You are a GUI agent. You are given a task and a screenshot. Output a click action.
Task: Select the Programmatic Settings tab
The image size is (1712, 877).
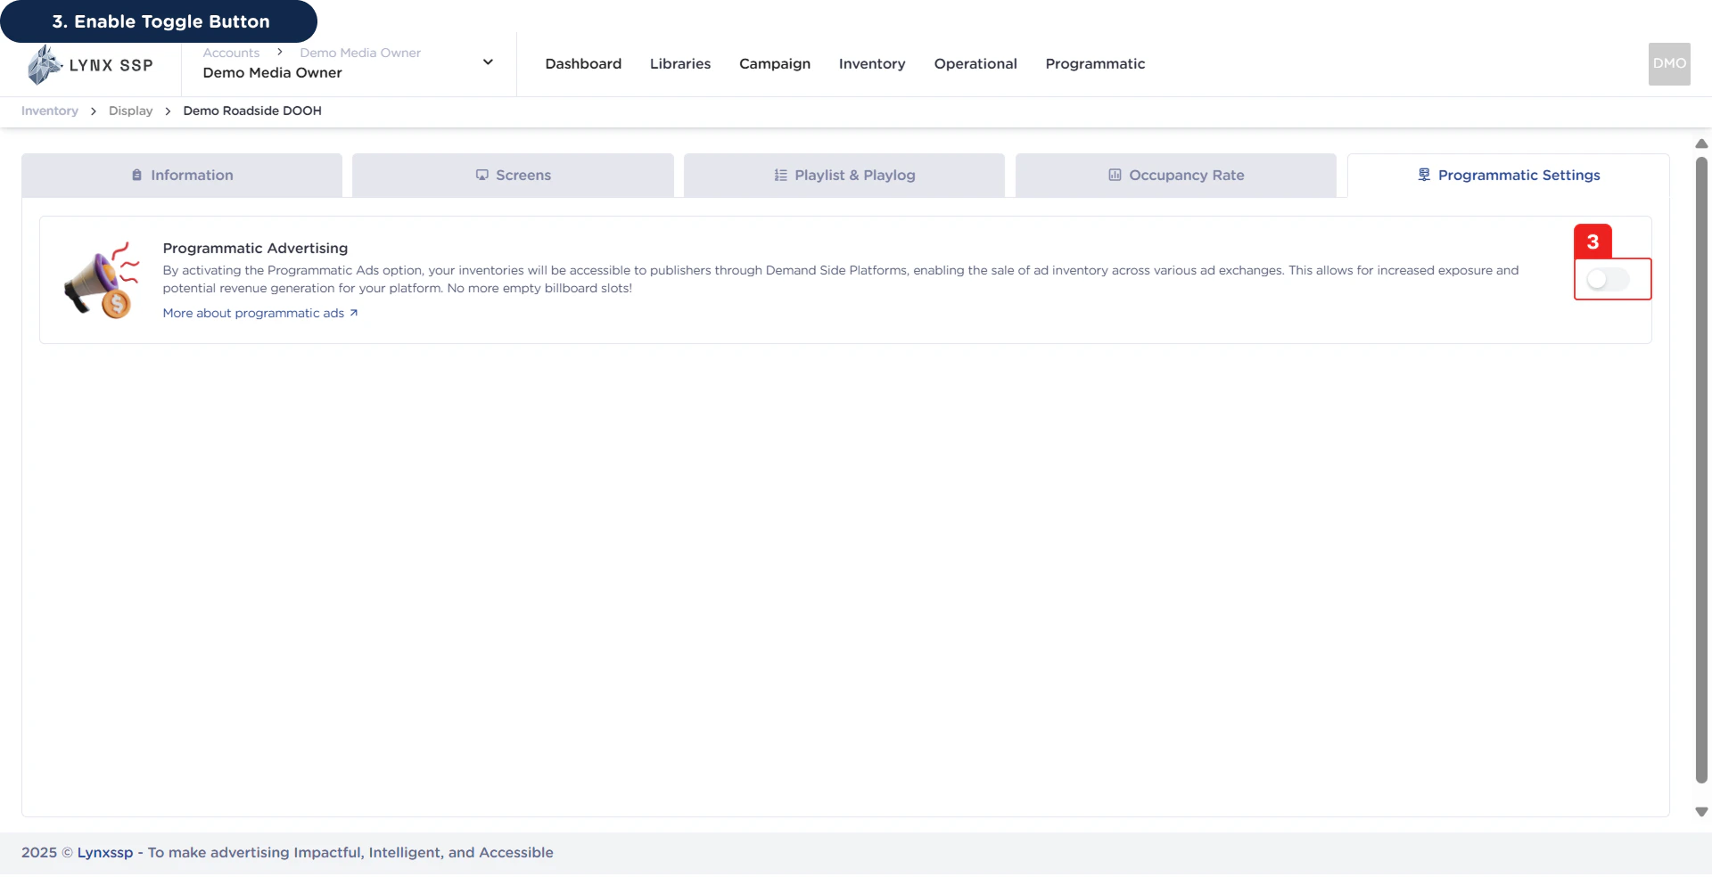click(x=1508, y=176)
